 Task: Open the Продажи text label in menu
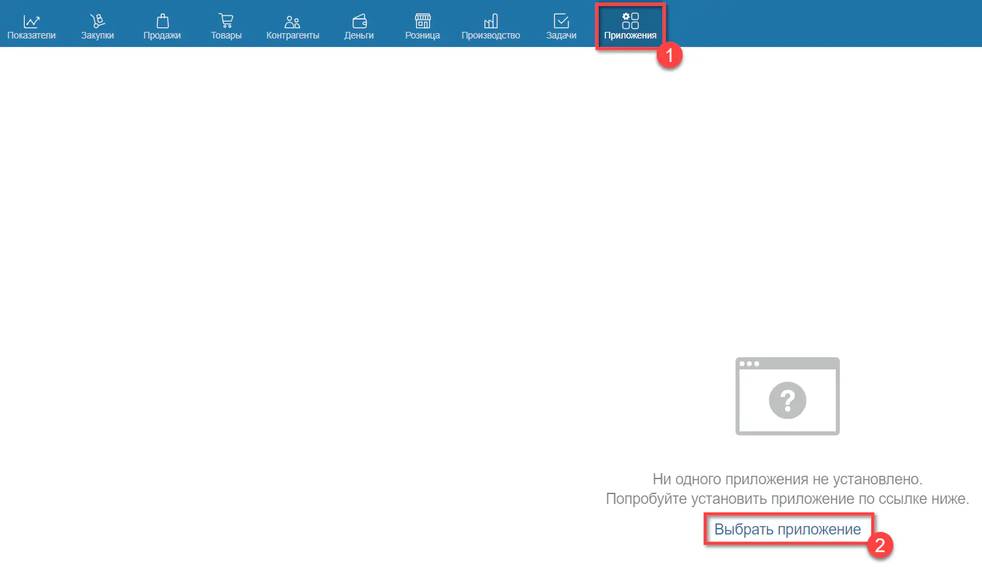(x=162, y=36)
